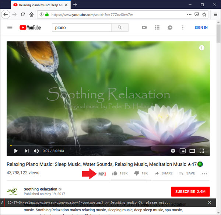Enter fullscreen mode
Screen dimensions: 221x215
[202, 151]
